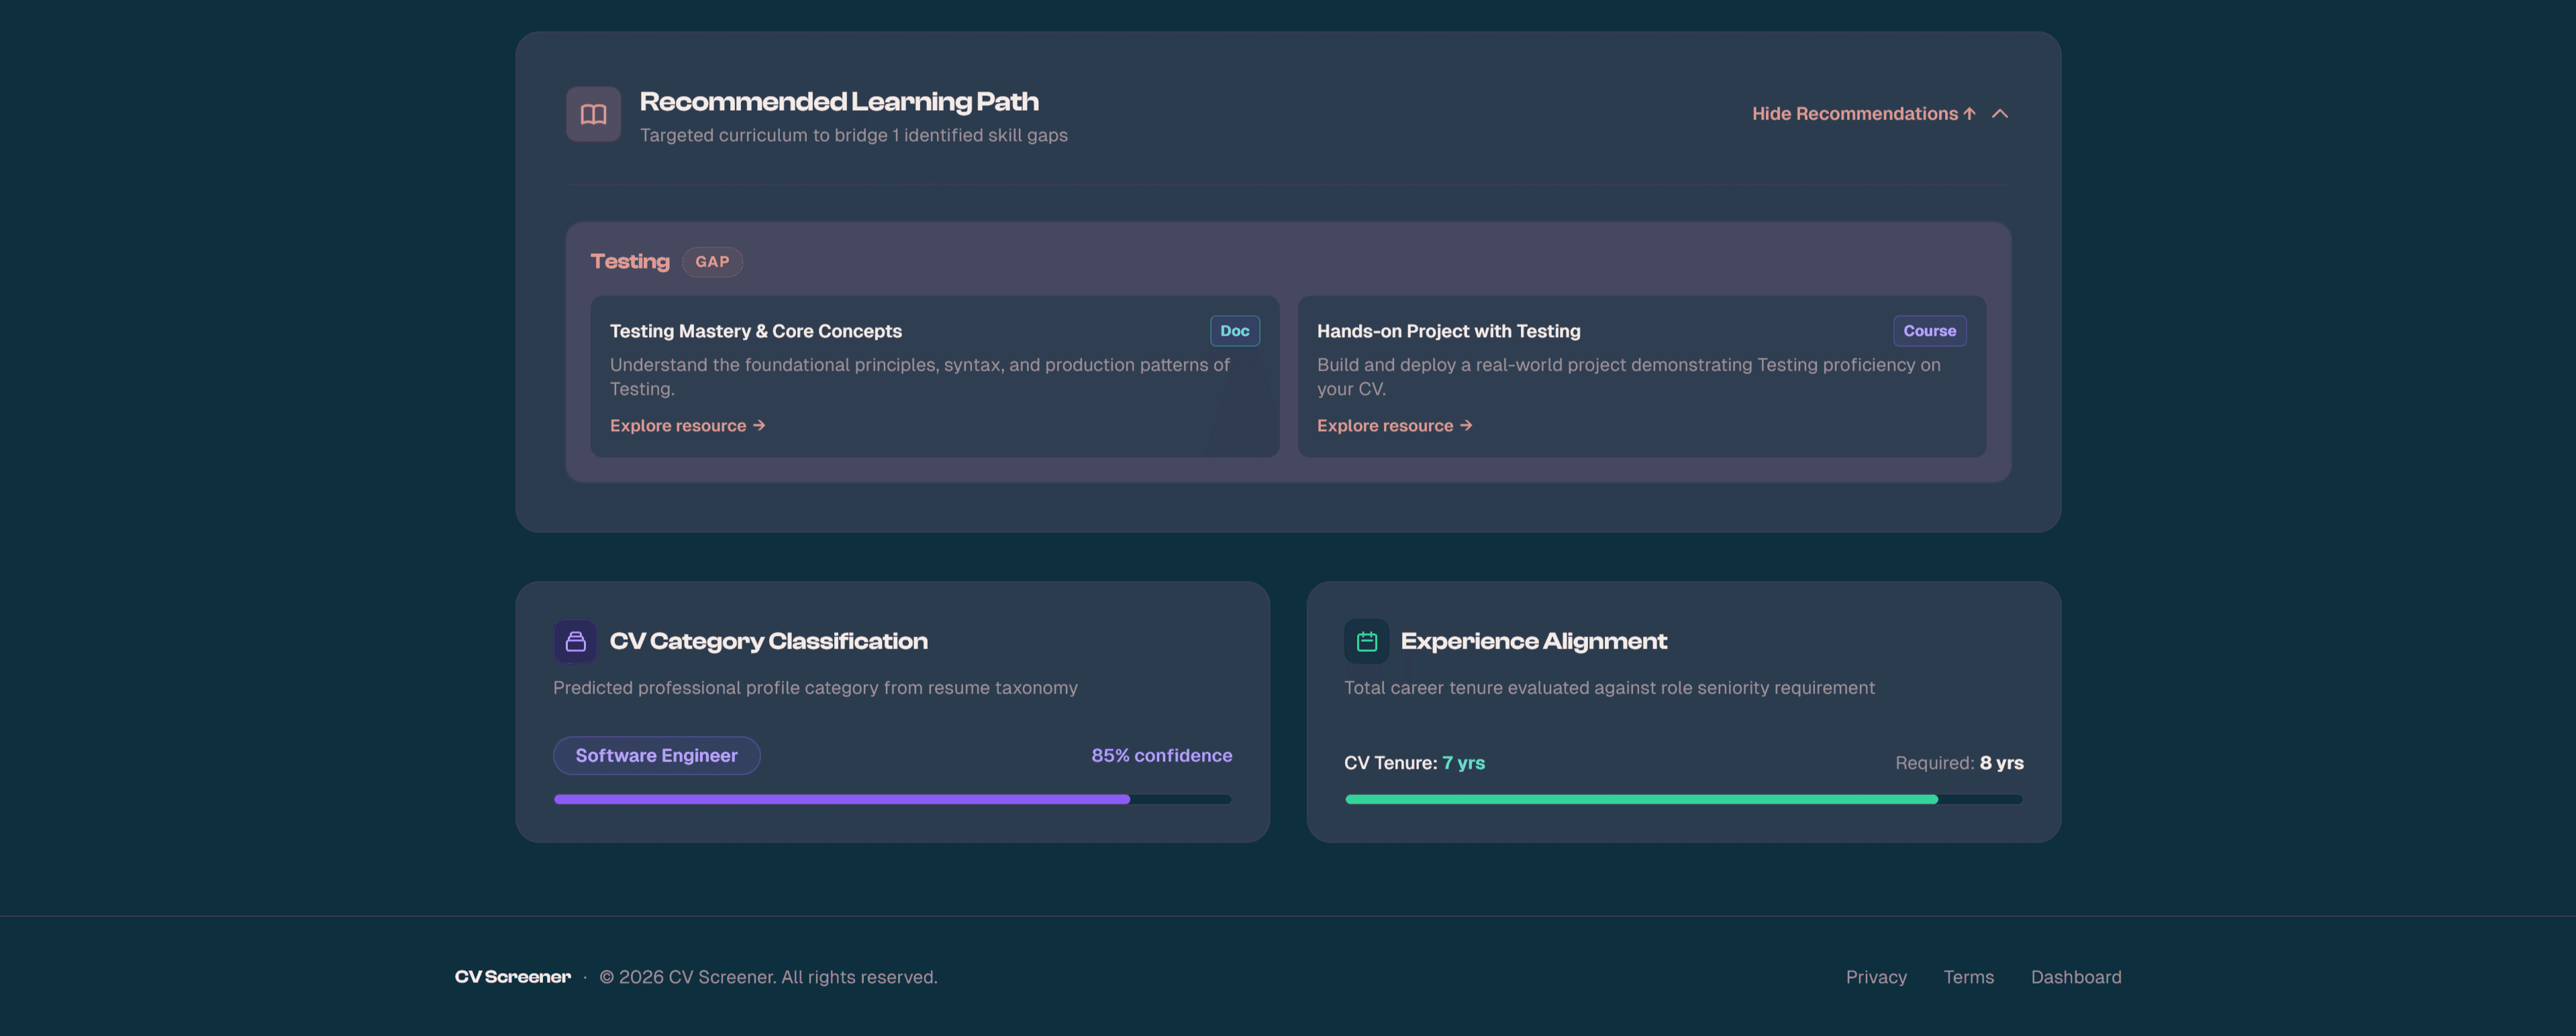Image resolution: width=2576 pixels, height=1036 pixels.
Task: Open Explore resource for Testing Mastery
Action: [x=687, y=426]
